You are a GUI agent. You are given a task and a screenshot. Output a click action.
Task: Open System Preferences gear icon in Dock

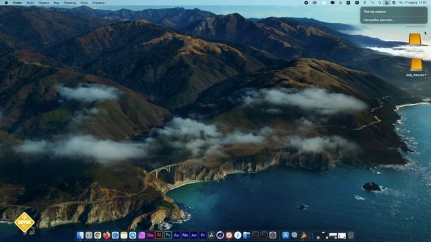pos(273,235)
